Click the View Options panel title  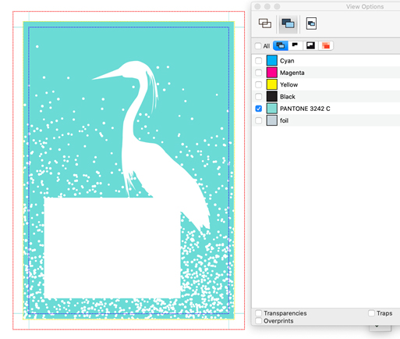[365, 7]
